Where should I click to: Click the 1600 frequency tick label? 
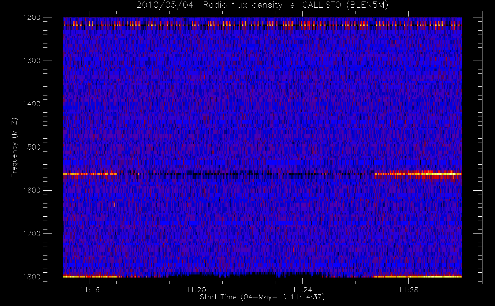pyautogui.click(x=32, y=190)
